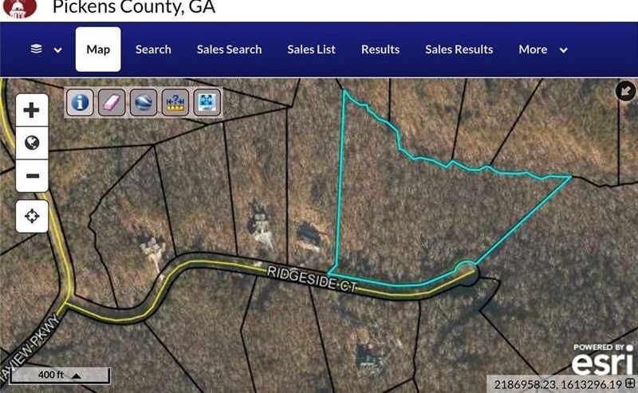Viewport: 638px width, 393px height.
Task: Open the Results tab
Action: pyautogui.click(x=380, y=49)
